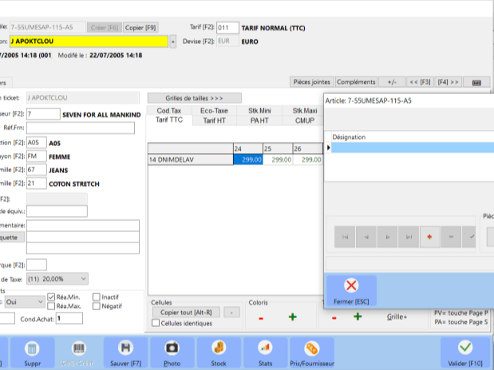Open the Stock boxes icon

(x=219, y=352)
